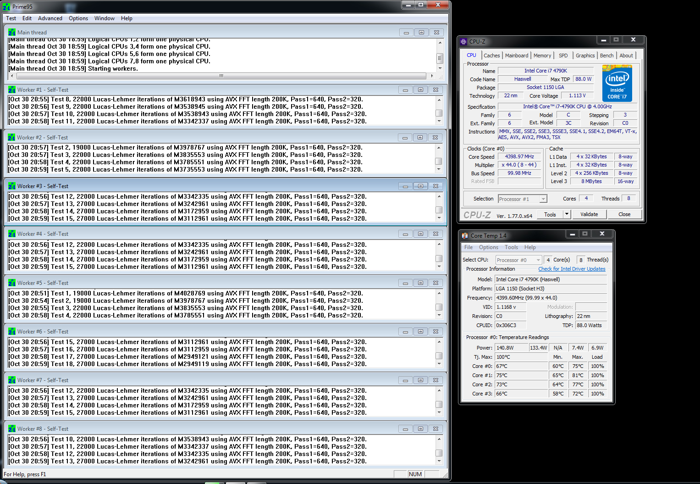Viewport: 700px width, 484px height.
Task: Click the Worker #1 vertical scrollbar down arrow
Action: (x=439, y=122)
